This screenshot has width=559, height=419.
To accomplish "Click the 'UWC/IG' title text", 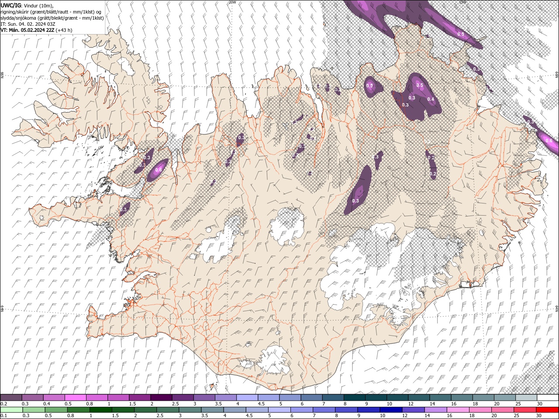I will (11, 5).
